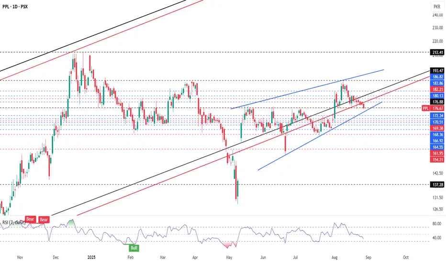Click the 131.50 price axis value
Image resolution: width=446 pixels, height=263 pixels.
[x=437, y=197]
